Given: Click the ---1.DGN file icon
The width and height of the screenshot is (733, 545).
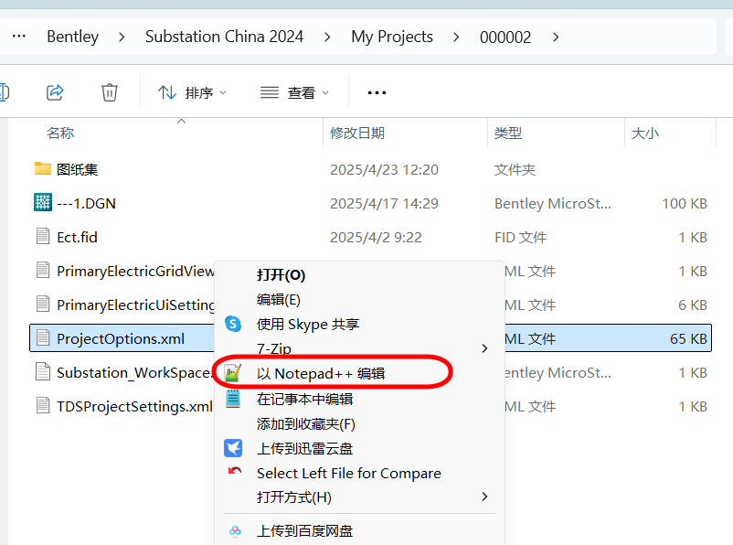Looking at the screenshot, I should point(43,203).
